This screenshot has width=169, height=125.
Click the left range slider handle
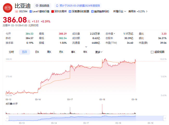pyautogui.click(x=7, y=118)
